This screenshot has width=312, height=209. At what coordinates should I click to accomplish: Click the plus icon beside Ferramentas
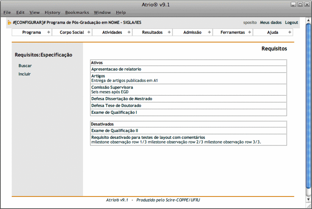tap(249, 32)
